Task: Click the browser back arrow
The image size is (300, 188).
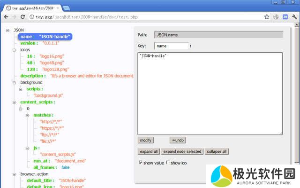Action: click(x=6, y=17)
